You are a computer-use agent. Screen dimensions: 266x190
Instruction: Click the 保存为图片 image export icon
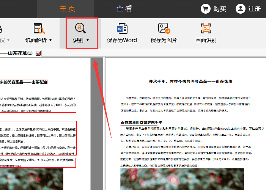(x=164, y=28)
